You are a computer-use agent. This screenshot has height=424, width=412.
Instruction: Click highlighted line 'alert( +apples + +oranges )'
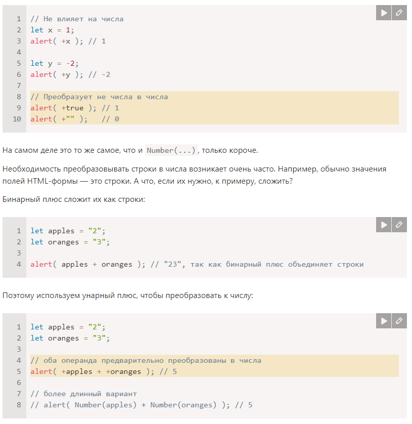[103, 371]
